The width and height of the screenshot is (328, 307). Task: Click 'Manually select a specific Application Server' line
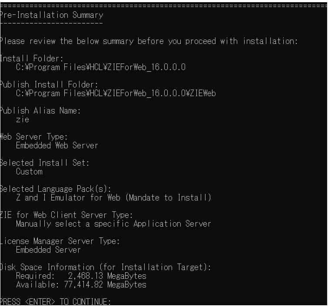pyautogui.click(x=113, y=224)
